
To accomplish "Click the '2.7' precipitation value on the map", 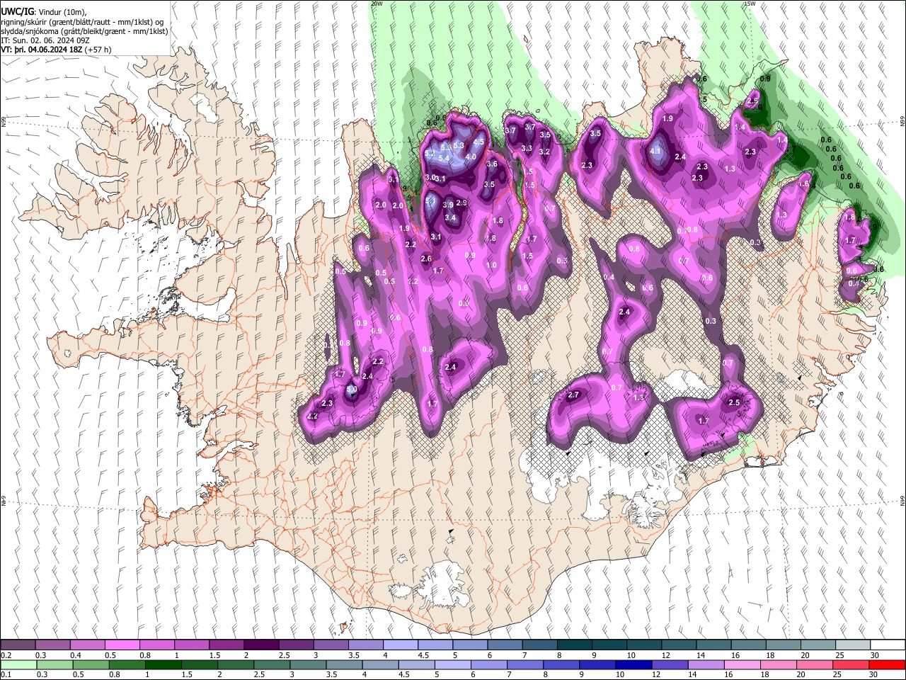I will (573, 395).
